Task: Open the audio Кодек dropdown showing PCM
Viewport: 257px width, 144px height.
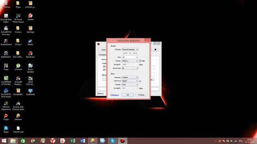Action: [x=130, y=84]
